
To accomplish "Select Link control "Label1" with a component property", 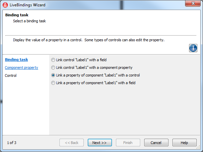I will (x=92, y=68).
